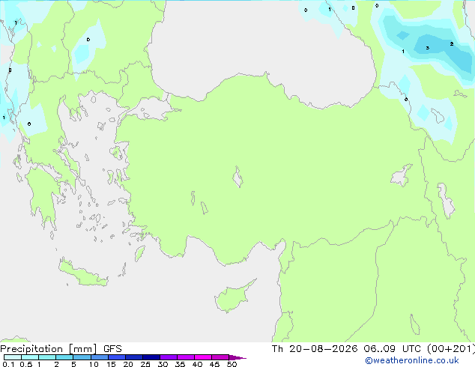Click the legend swatch between 2 and 5
Image resolution: width=475 pixels, height=367 pixels.
click(64, 357)
